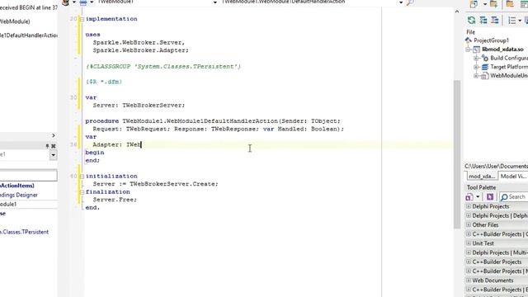Click the purple selection arrow icon in Tool Palette
The image size is (528, 297).
(x=490, y=197)
